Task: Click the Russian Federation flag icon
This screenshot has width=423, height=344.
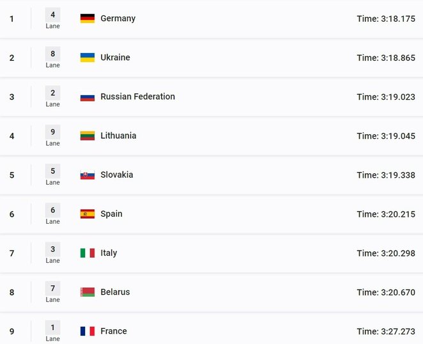Action: click(x=88, y=97)
